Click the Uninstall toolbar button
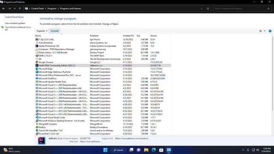The width and height of the screenshot is (274, 154). [x=54, y=31]
